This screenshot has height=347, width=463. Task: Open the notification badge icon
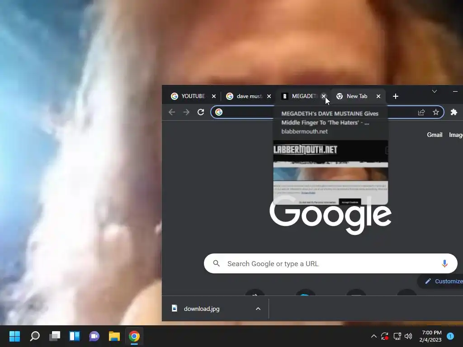(x=450, y=336)
